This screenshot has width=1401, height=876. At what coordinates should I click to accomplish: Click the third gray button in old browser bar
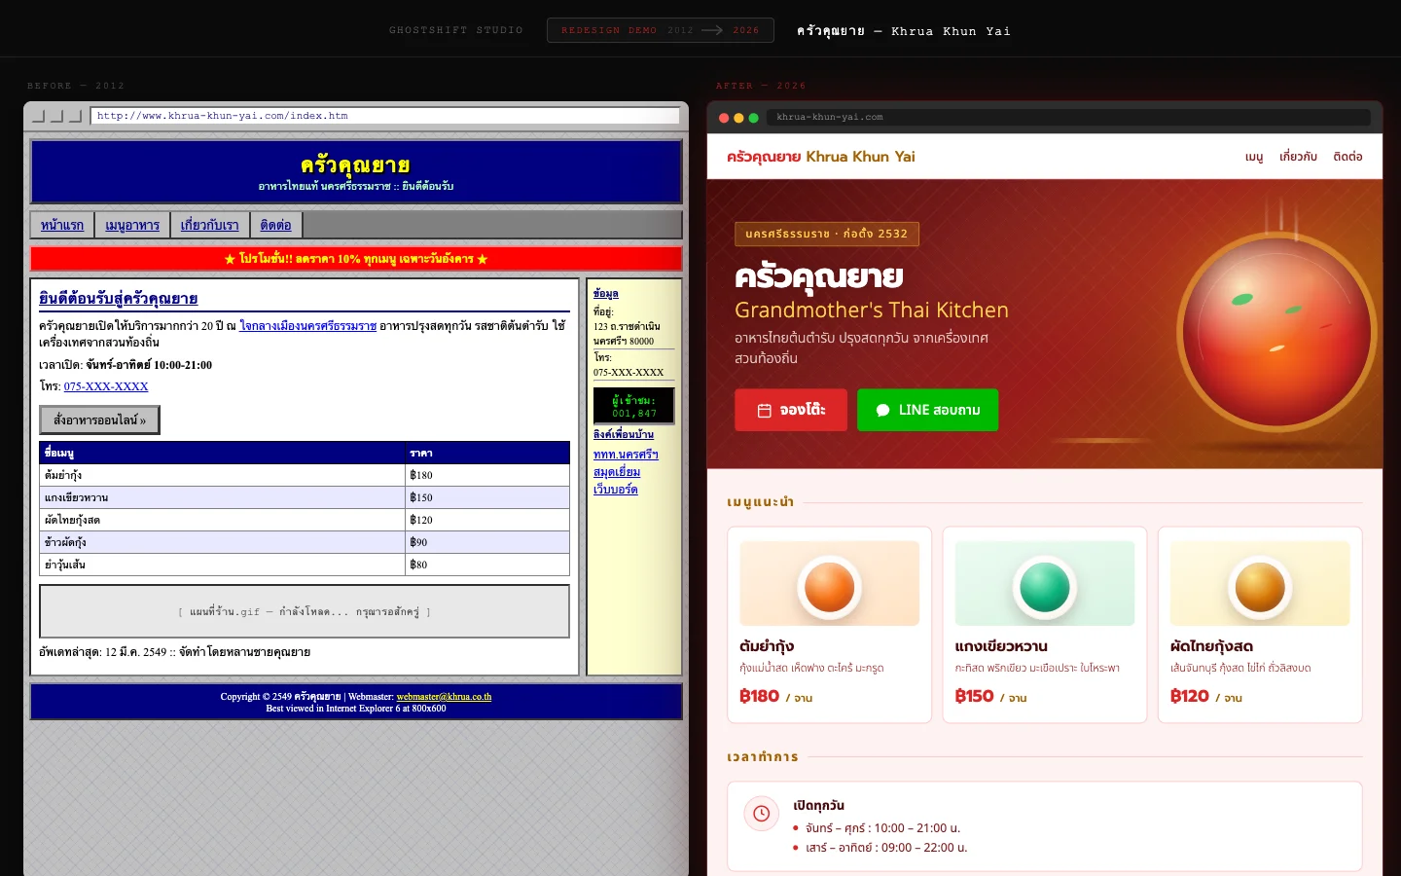(x=74, y=116)
